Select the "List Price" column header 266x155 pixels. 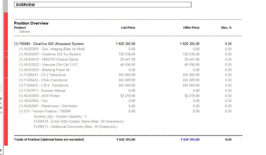(x=128, y=28)
